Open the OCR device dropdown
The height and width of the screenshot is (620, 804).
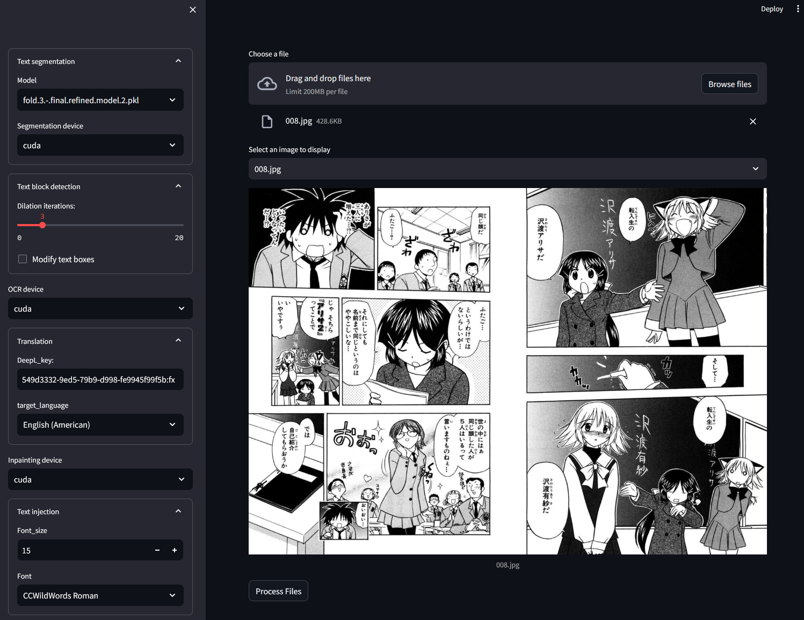(100, 308)
